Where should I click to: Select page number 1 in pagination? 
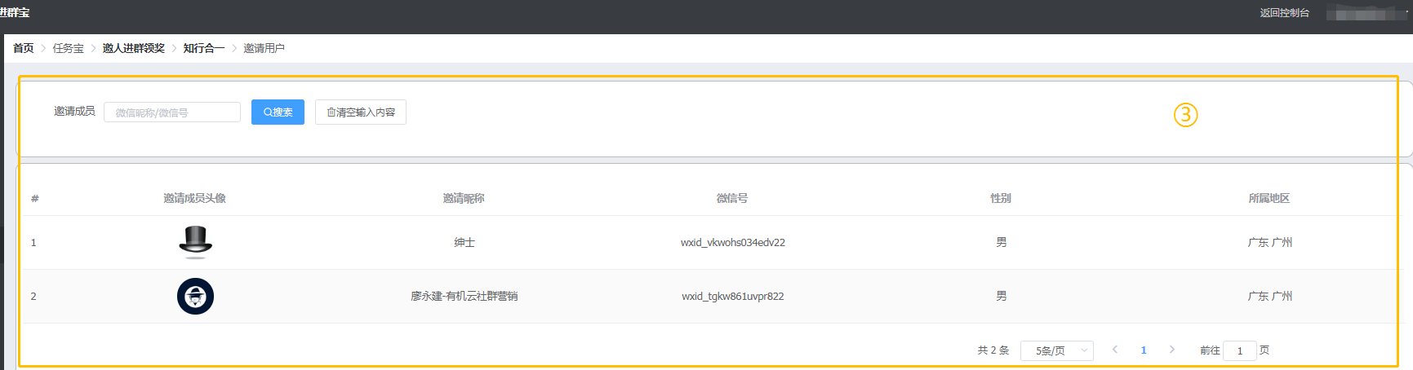click(x=1144, y=350)
